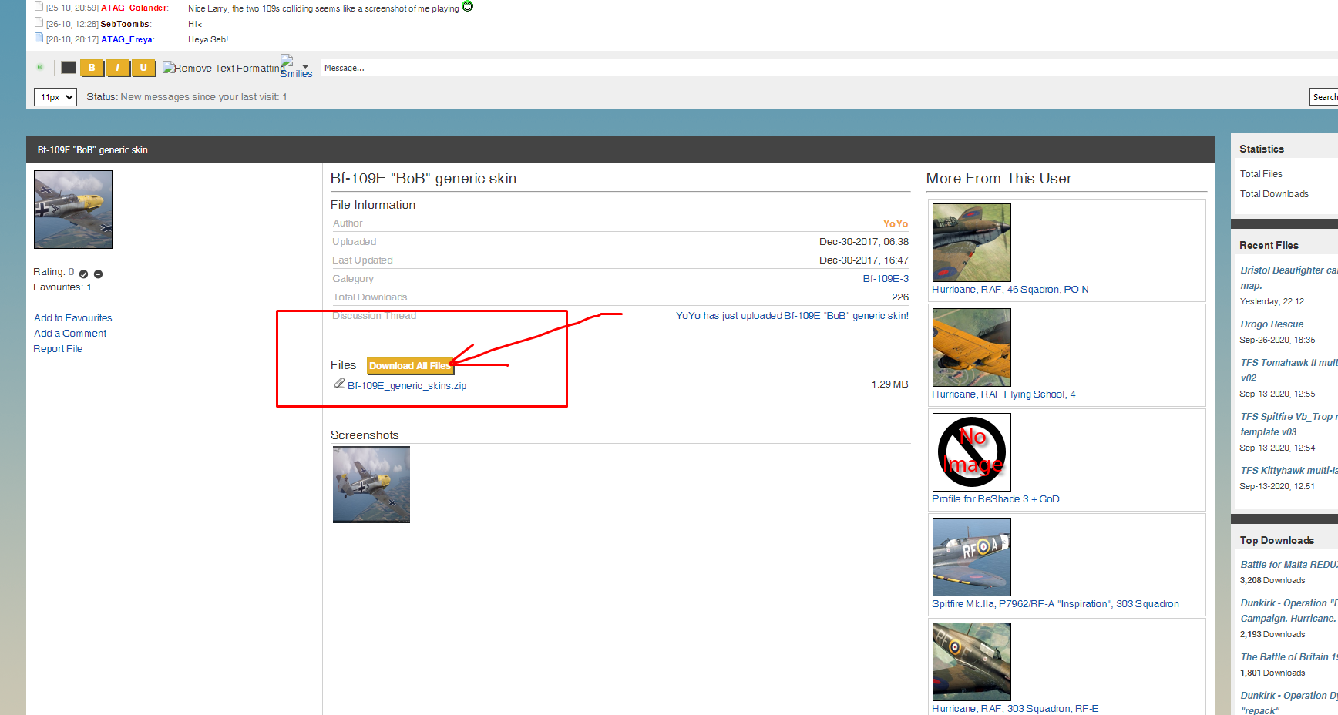
Task: Tick the checkbox beside ATAG_Colander message
Action: pyautogui.click(x=39, y=6)
